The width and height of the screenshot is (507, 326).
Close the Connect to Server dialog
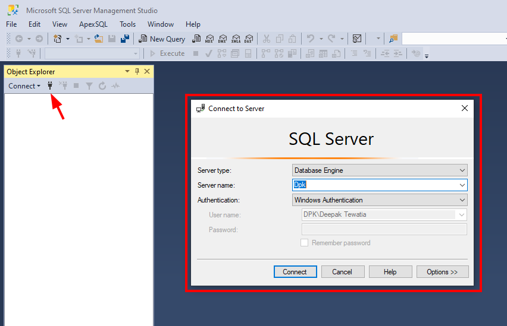(465, 108)
